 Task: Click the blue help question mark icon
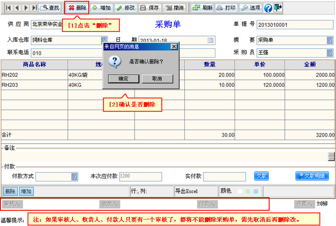pos(268,8)
